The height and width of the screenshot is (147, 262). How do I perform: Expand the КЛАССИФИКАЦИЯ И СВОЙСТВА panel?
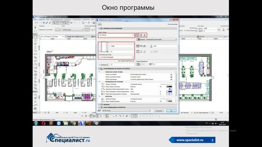[99, 107]
